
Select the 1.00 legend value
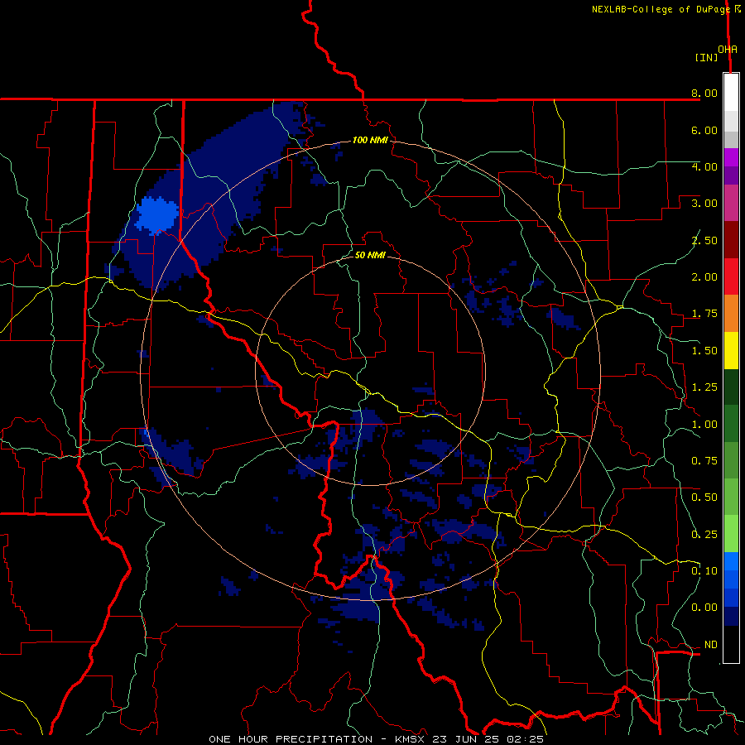pyautogui.click(x=704, y=425)
